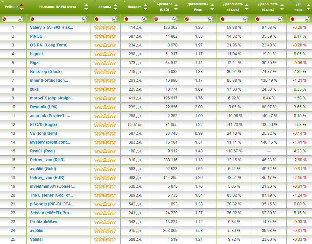Viewport: 312px width, 244px height.
Task: Open the Desatnik (U96) account link
Action: 44,107
